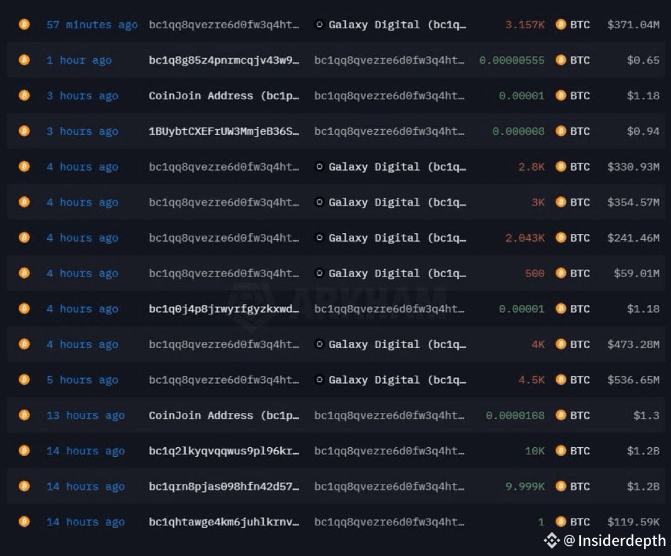Image resolution: width=671 pixels, height=556 pixels.
Task: Click BTC token icon next to 0.0000108 amount
Action: [x=560, y=415]
